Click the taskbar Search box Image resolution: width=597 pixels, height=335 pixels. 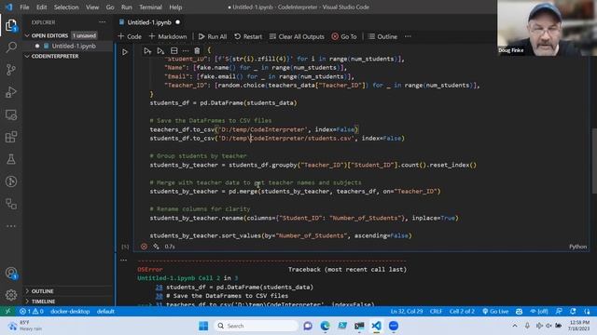(257, 326)
